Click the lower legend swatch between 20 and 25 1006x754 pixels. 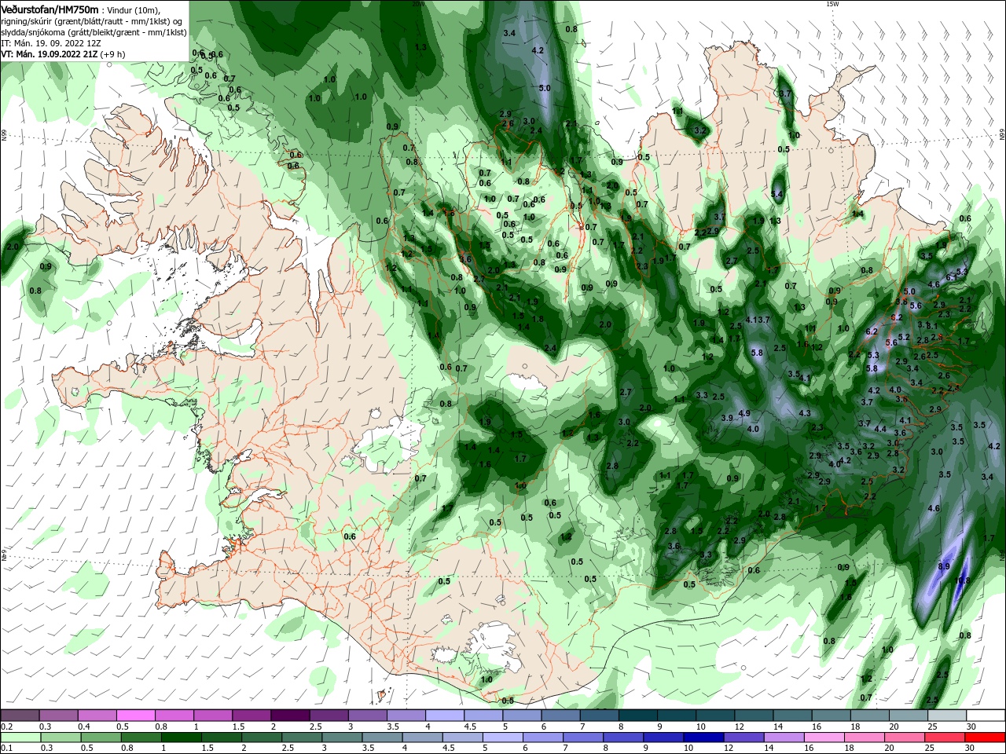(x=904, y=738)
